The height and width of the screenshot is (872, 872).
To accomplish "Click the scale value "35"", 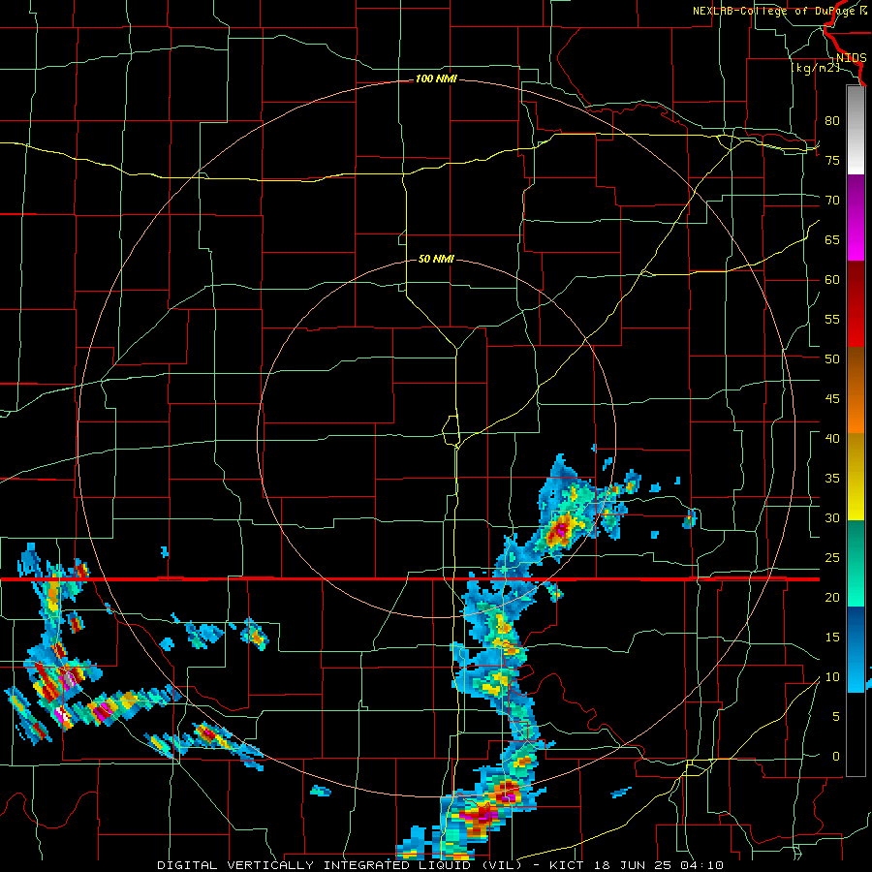I will click(x=832, y=479).
